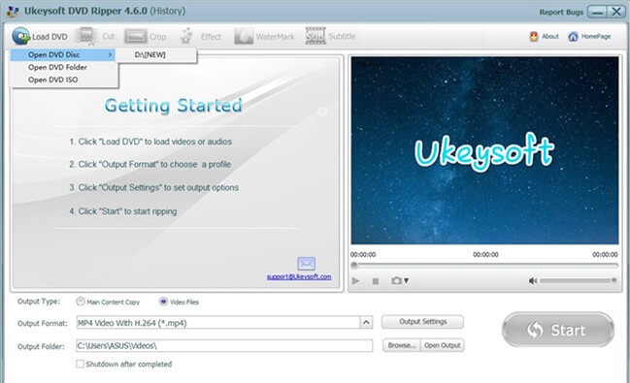
Task: Open the WaterMark tool
Action: (244, 37)
